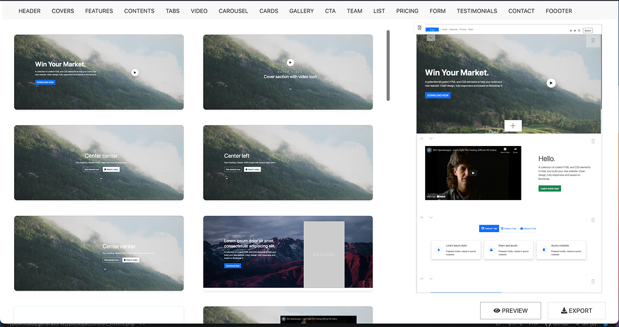Open the TEAM blocks category

tap(354, 11)
